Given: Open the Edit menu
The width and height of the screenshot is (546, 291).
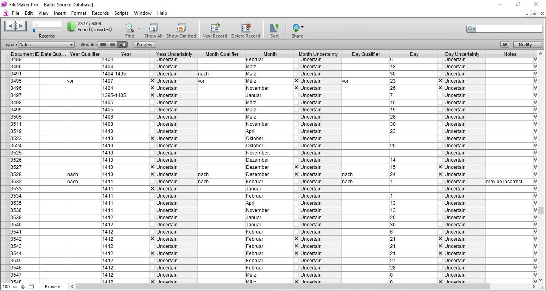Looking at the screenshot, I should coord(29,13).
